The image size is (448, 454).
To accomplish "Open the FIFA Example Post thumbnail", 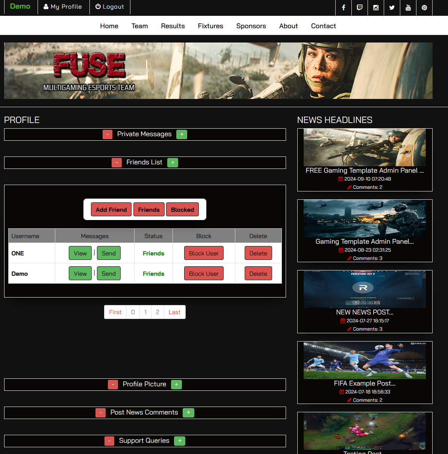I will [365, 360].
